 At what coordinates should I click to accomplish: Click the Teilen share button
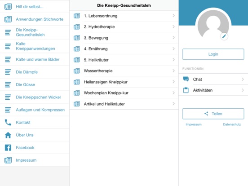[x=213, y=114]
